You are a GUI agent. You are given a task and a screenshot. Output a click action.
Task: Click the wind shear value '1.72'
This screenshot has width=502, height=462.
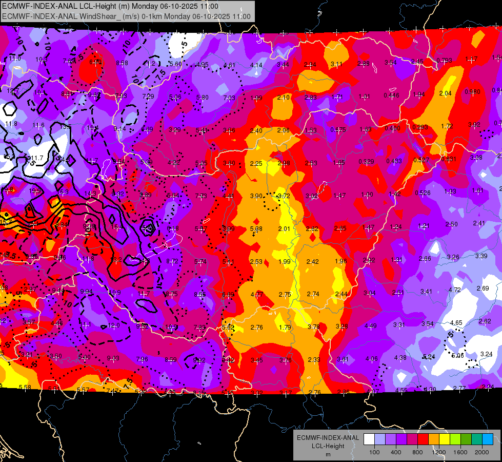(447, 126)
